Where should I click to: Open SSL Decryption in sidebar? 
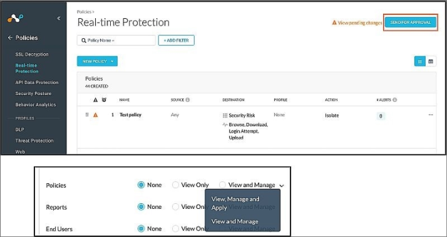coord(32,54)
